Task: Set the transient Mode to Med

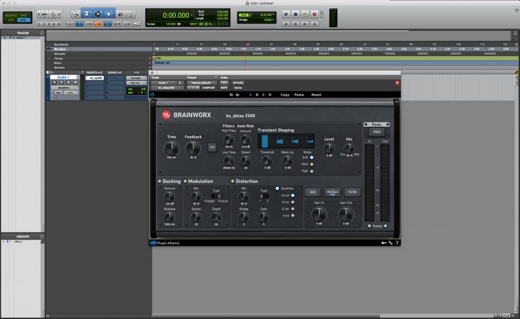Action: pyautogui.click(x=312, y=164)
